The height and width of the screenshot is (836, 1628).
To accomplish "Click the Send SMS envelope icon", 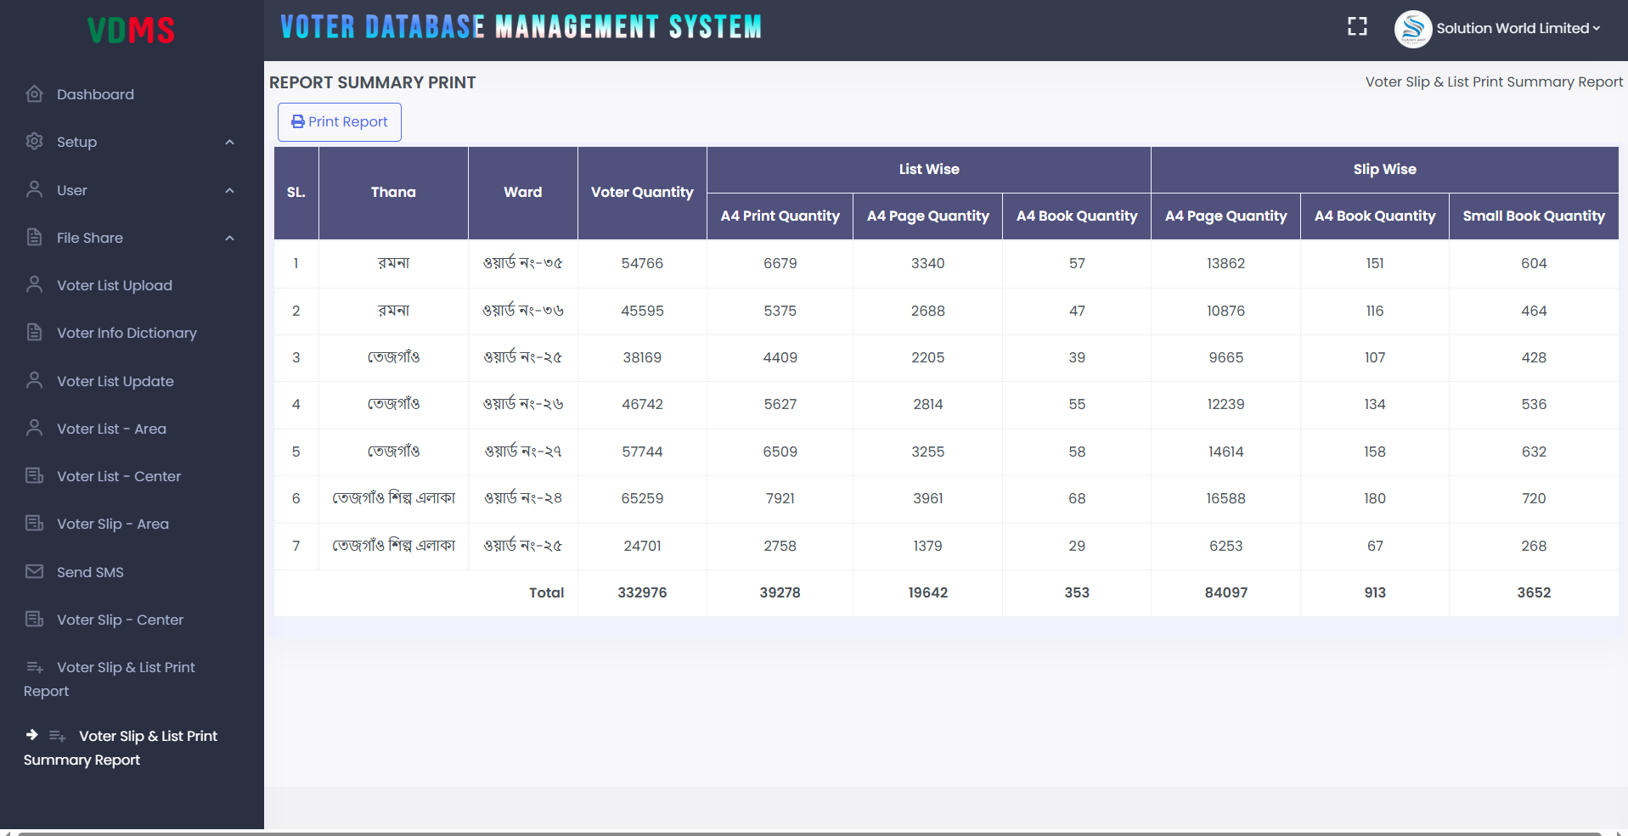I will [x=34, y=572].
